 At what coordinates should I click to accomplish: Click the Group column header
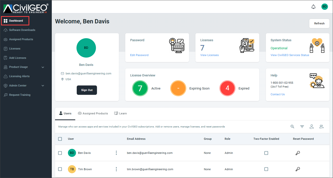(208, 139)
